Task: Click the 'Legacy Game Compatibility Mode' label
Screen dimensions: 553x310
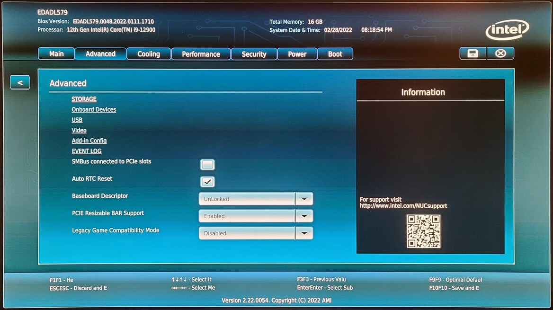Action: [116, 230]
